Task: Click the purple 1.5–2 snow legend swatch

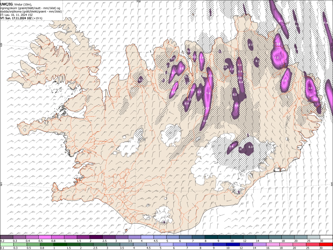Action: point(83,237)
